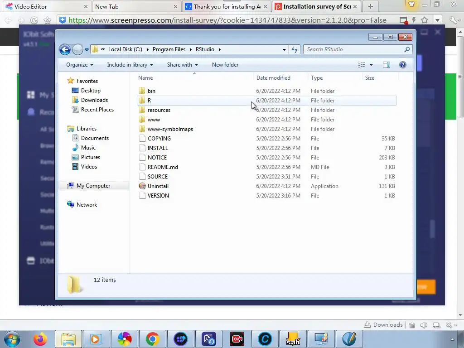Open File Explorer from the taskbar

click(x=68, y=339)
